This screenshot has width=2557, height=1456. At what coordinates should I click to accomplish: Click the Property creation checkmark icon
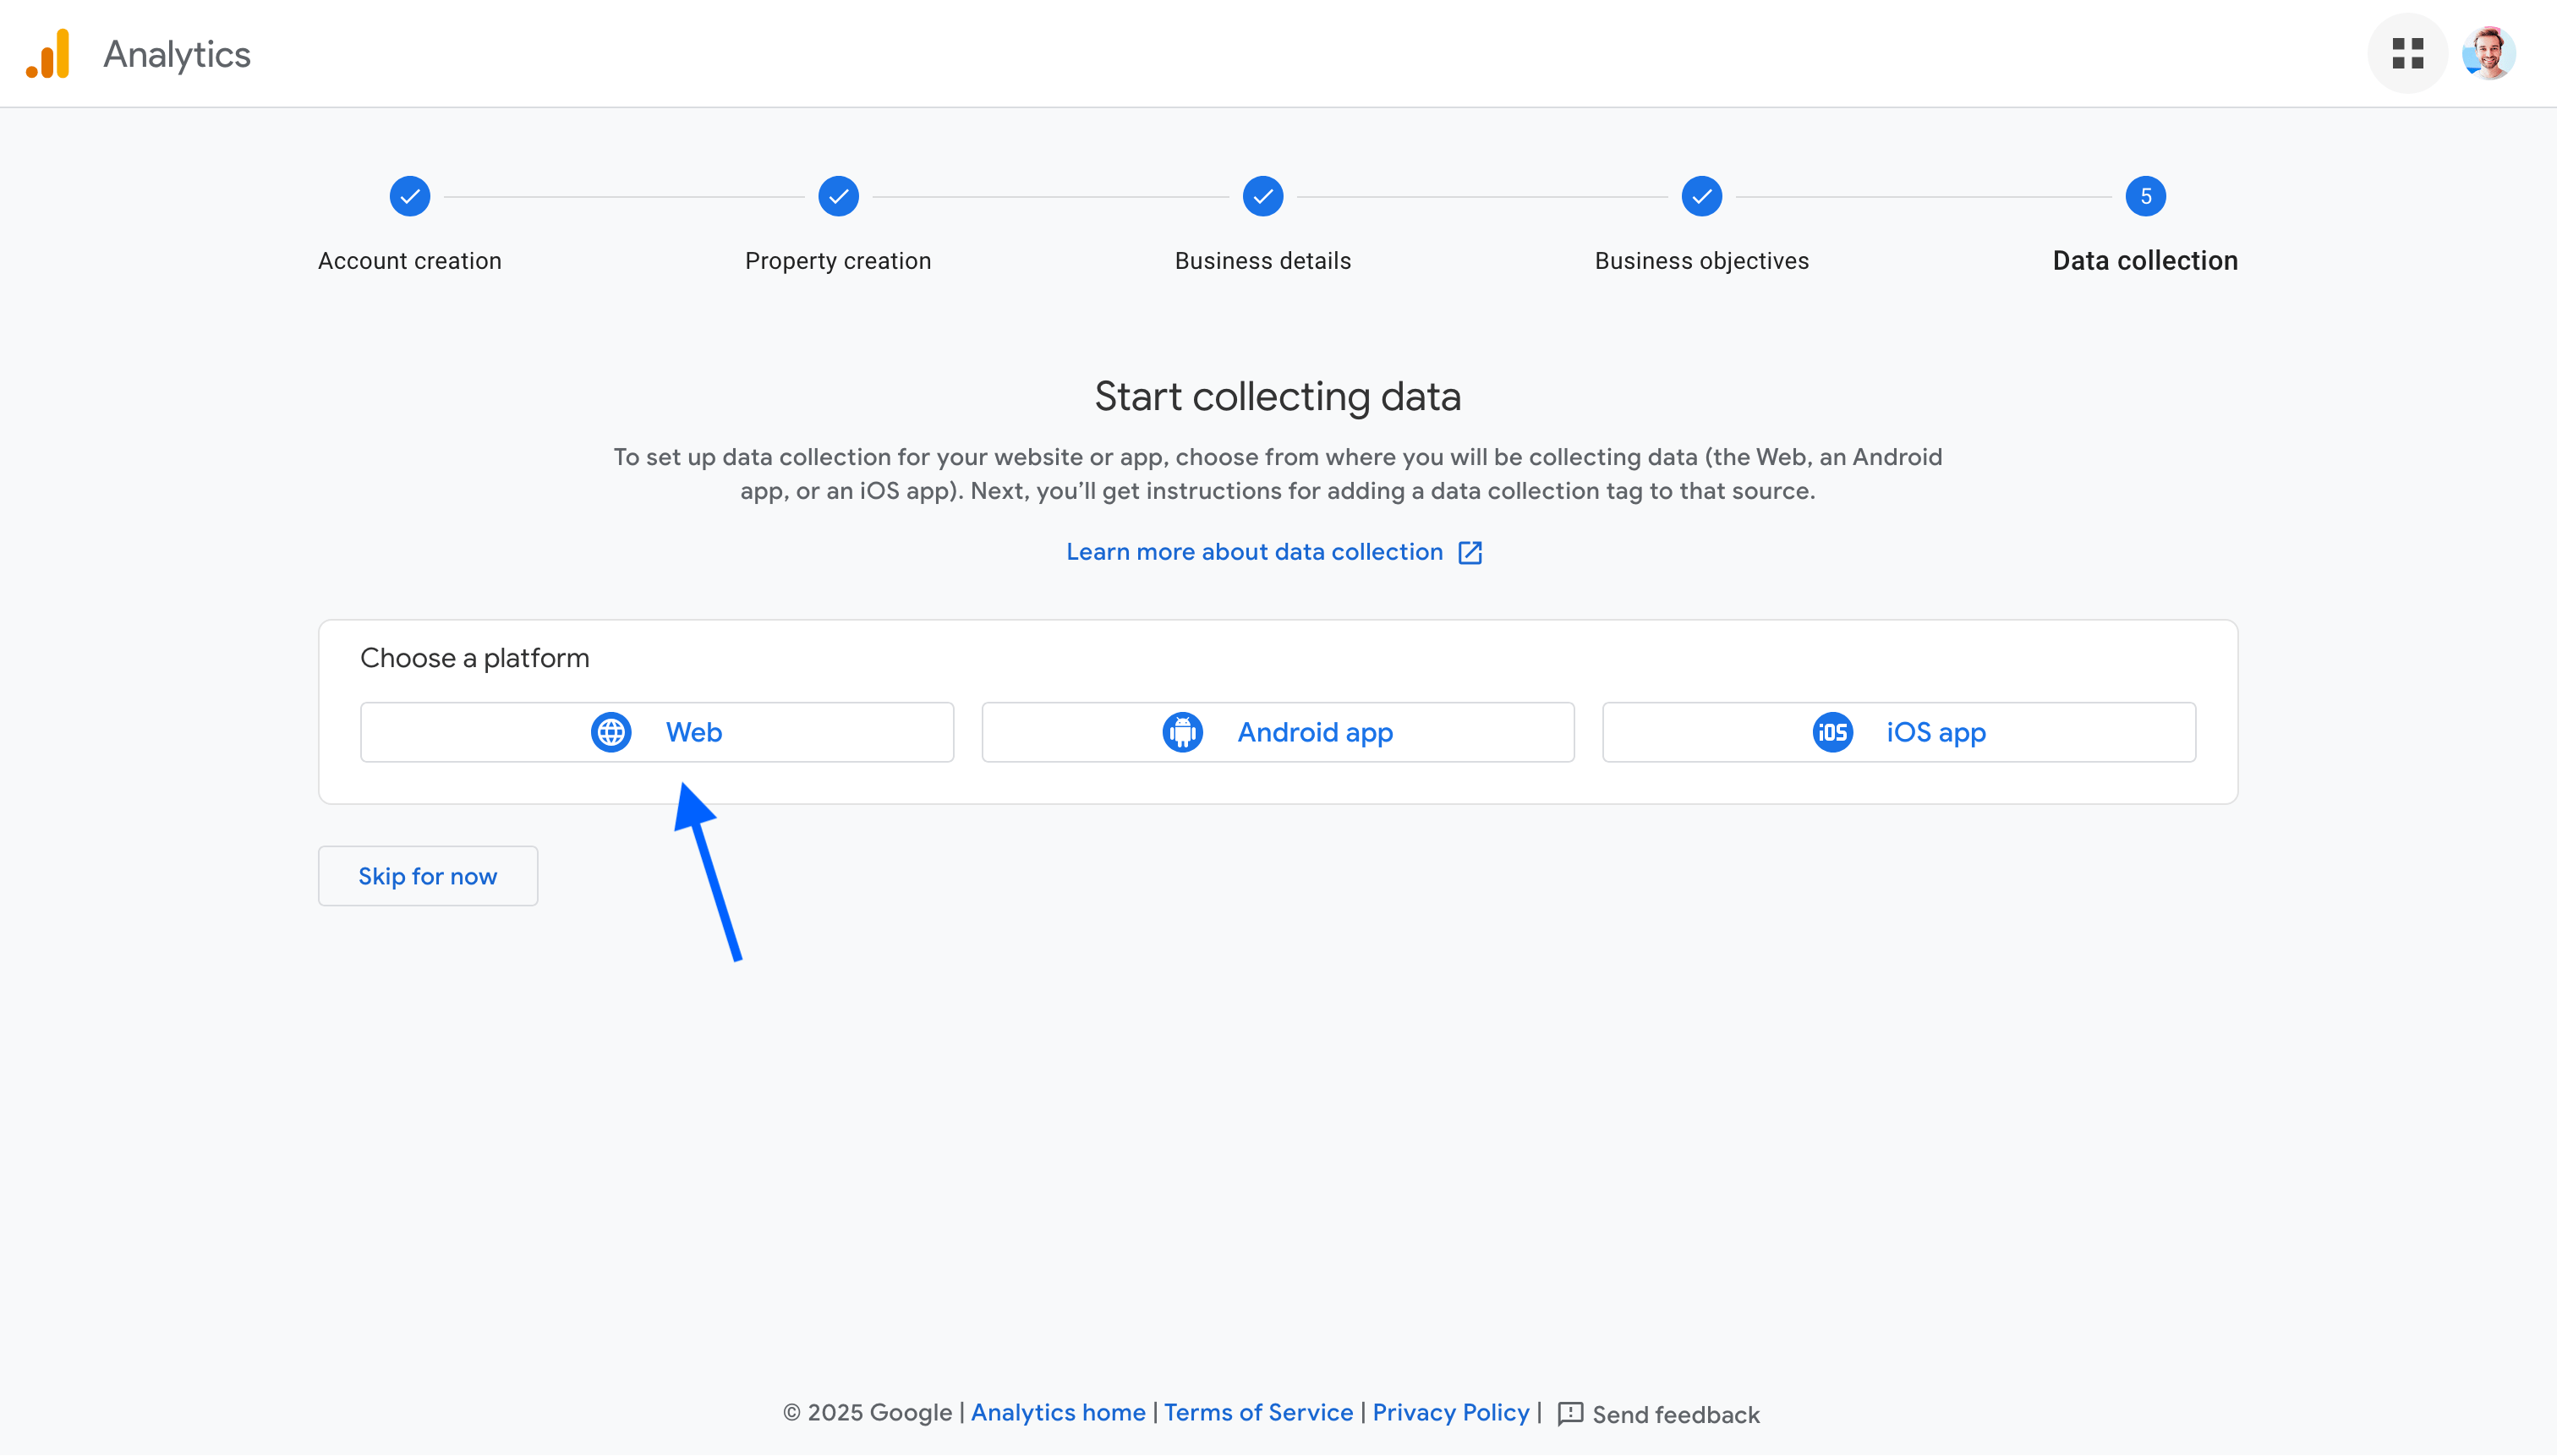click(840, 197)
